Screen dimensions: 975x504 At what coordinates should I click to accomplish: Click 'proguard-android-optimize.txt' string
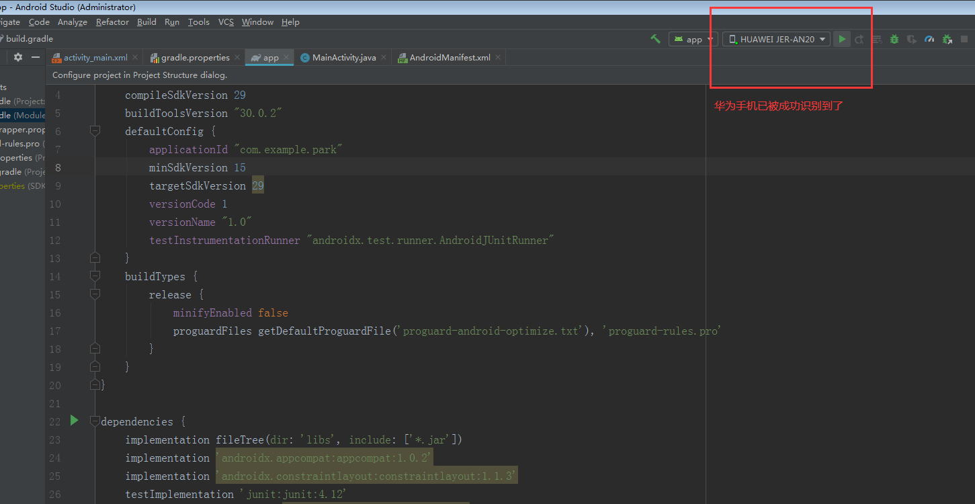490,331
